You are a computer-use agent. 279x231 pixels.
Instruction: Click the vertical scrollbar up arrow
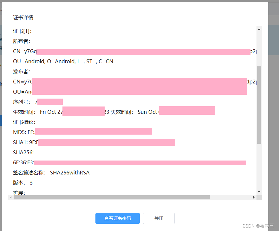click(259, 29)
